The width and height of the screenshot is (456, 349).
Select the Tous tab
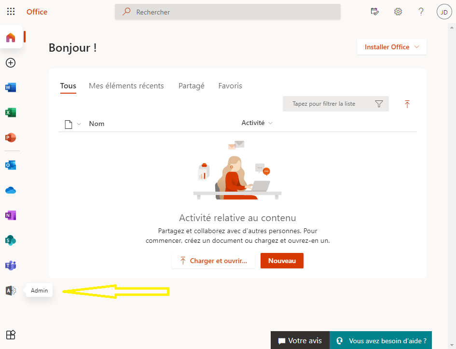[x=68, y=86]
